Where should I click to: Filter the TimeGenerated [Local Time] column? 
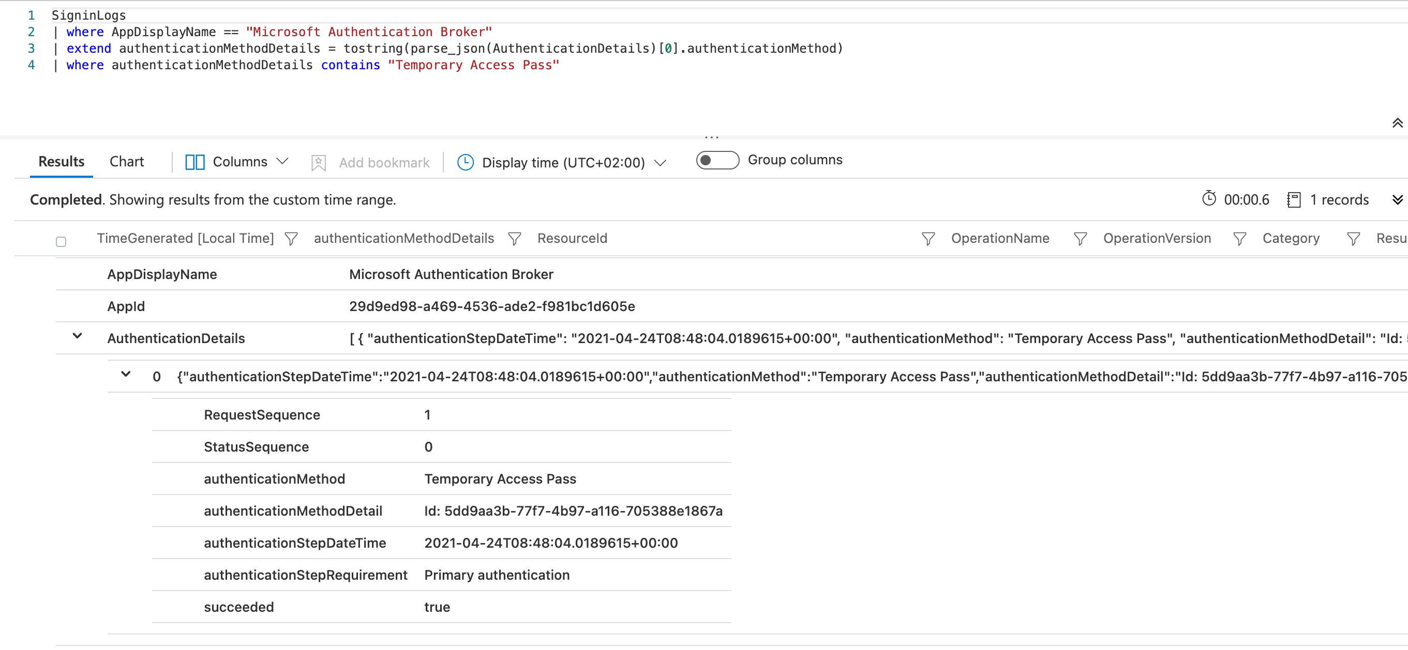[x=291, y=239]
